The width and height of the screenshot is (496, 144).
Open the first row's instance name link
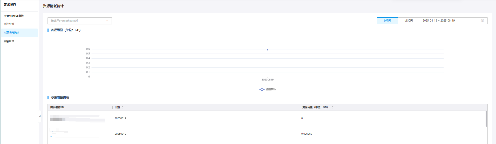(x=75, y=116)
